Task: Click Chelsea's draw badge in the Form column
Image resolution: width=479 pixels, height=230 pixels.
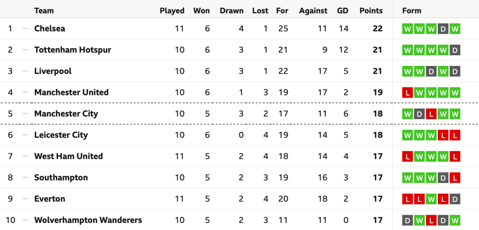Action: click(443, 29)
